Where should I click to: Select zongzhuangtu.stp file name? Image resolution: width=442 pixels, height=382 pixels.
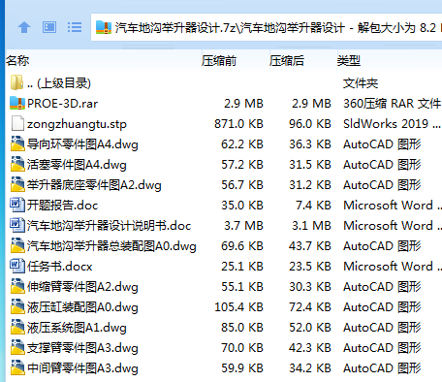point(77,124)
